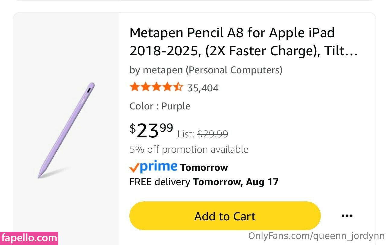
Task: Open the "5% off promotion available" offer
Action: (x=189, y=149)
